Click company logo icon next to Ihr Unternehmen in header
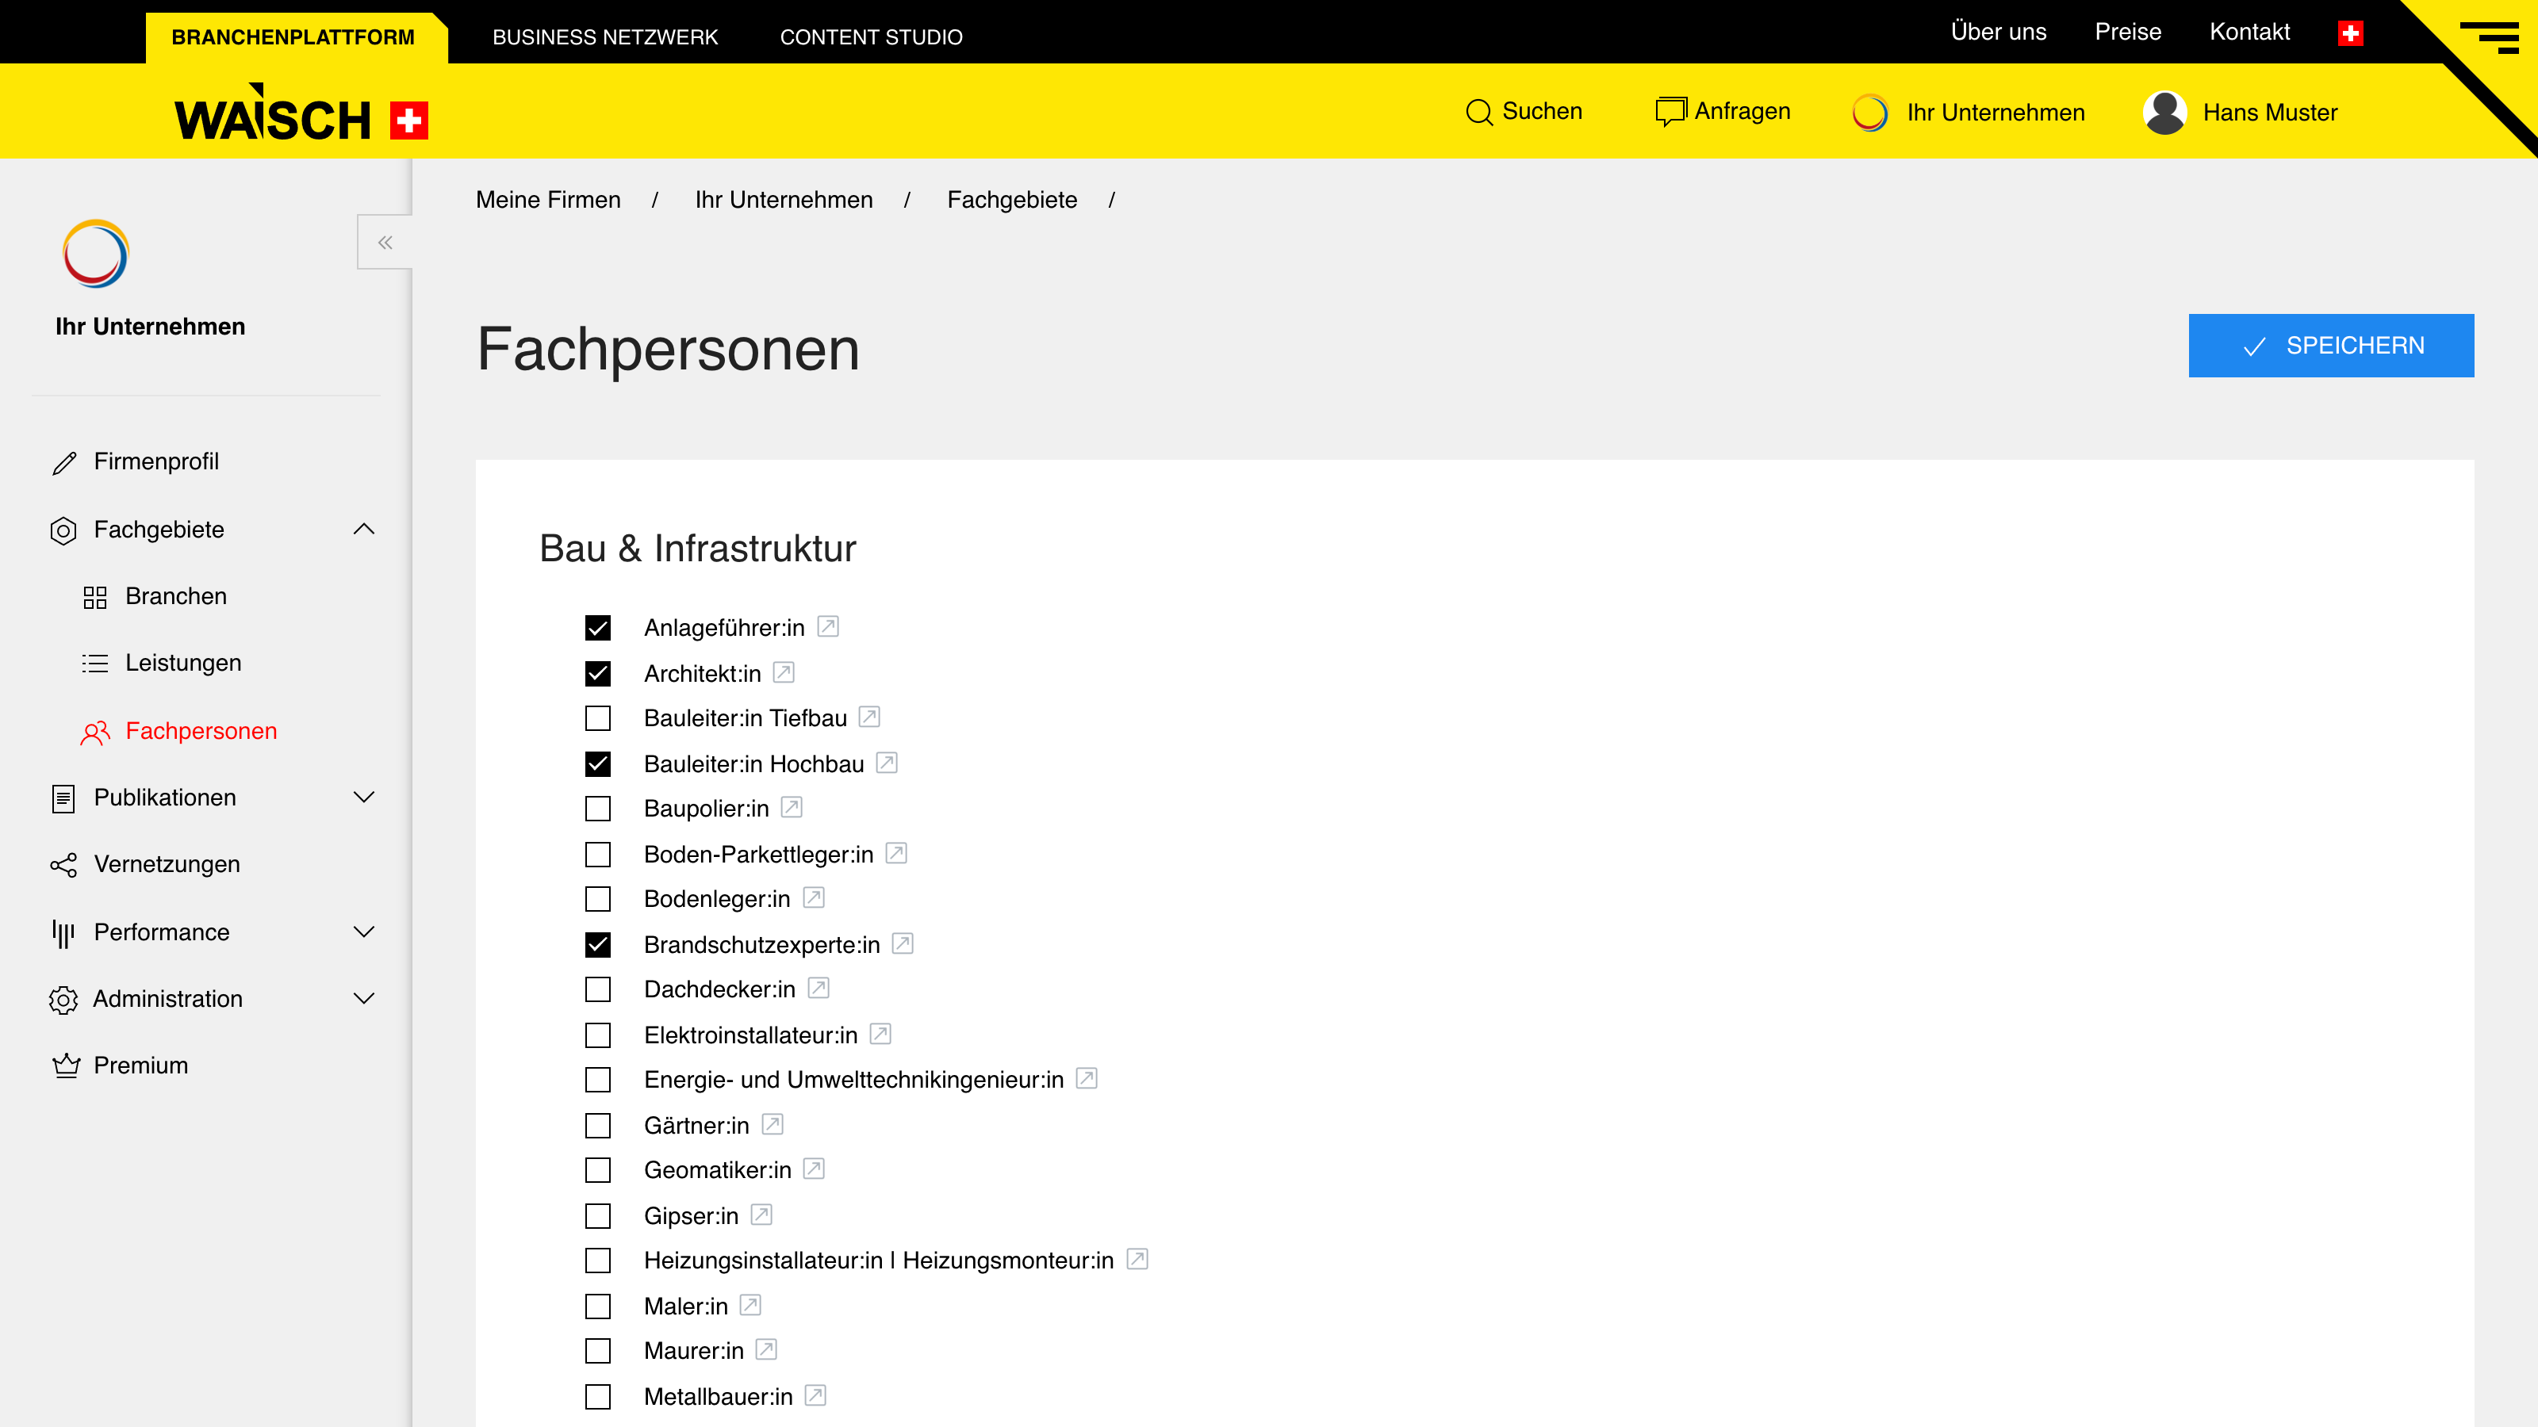This screenshot has height=1427, width=2538. pos(1870,113)
